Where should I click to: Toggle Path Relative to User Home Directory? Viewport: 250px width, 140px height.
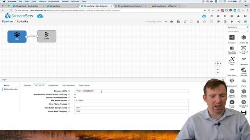pyautogui.click(x=75, y=94)
